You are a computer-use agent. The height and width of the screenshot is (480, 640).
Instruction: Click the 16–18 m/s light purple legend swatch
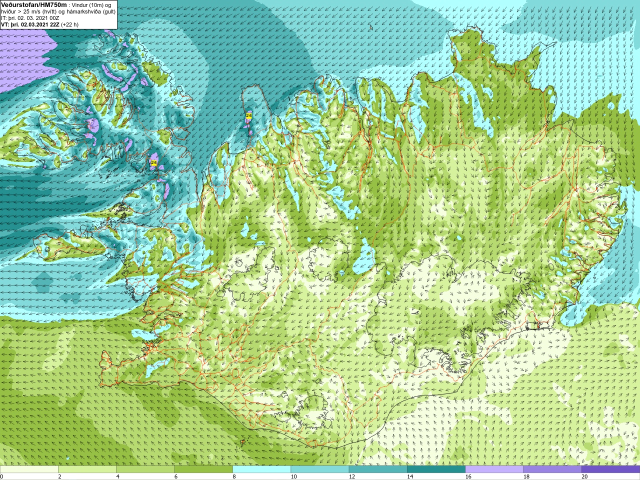494,469
